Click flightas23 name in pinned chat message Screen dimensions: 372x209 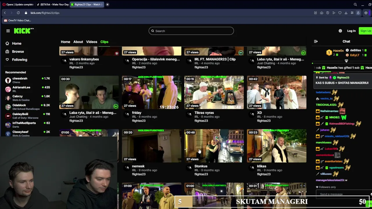(343, 78)
